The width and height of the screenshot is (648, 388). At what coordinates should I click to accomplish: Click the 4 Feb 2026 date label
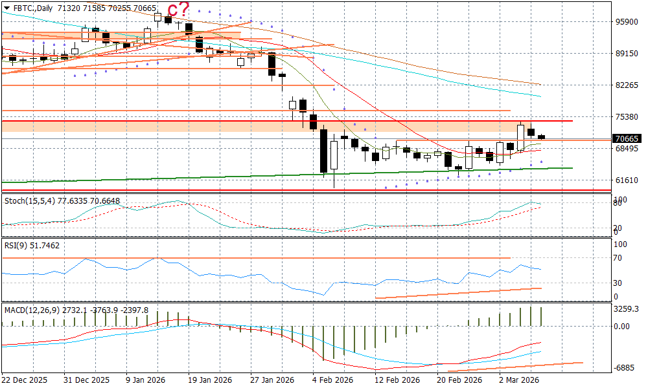pos(332,379)
